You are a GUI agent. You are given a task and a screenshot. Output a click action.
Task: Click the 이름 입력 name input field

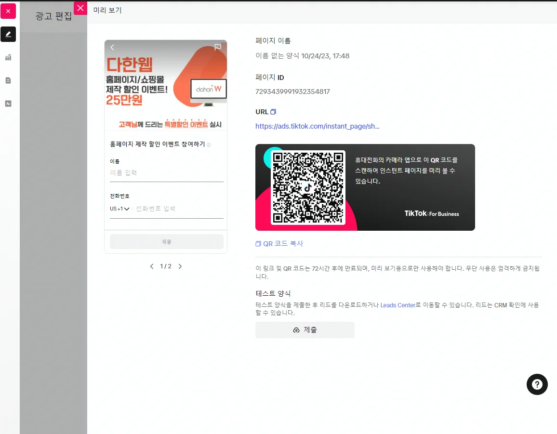pos(166,172)
